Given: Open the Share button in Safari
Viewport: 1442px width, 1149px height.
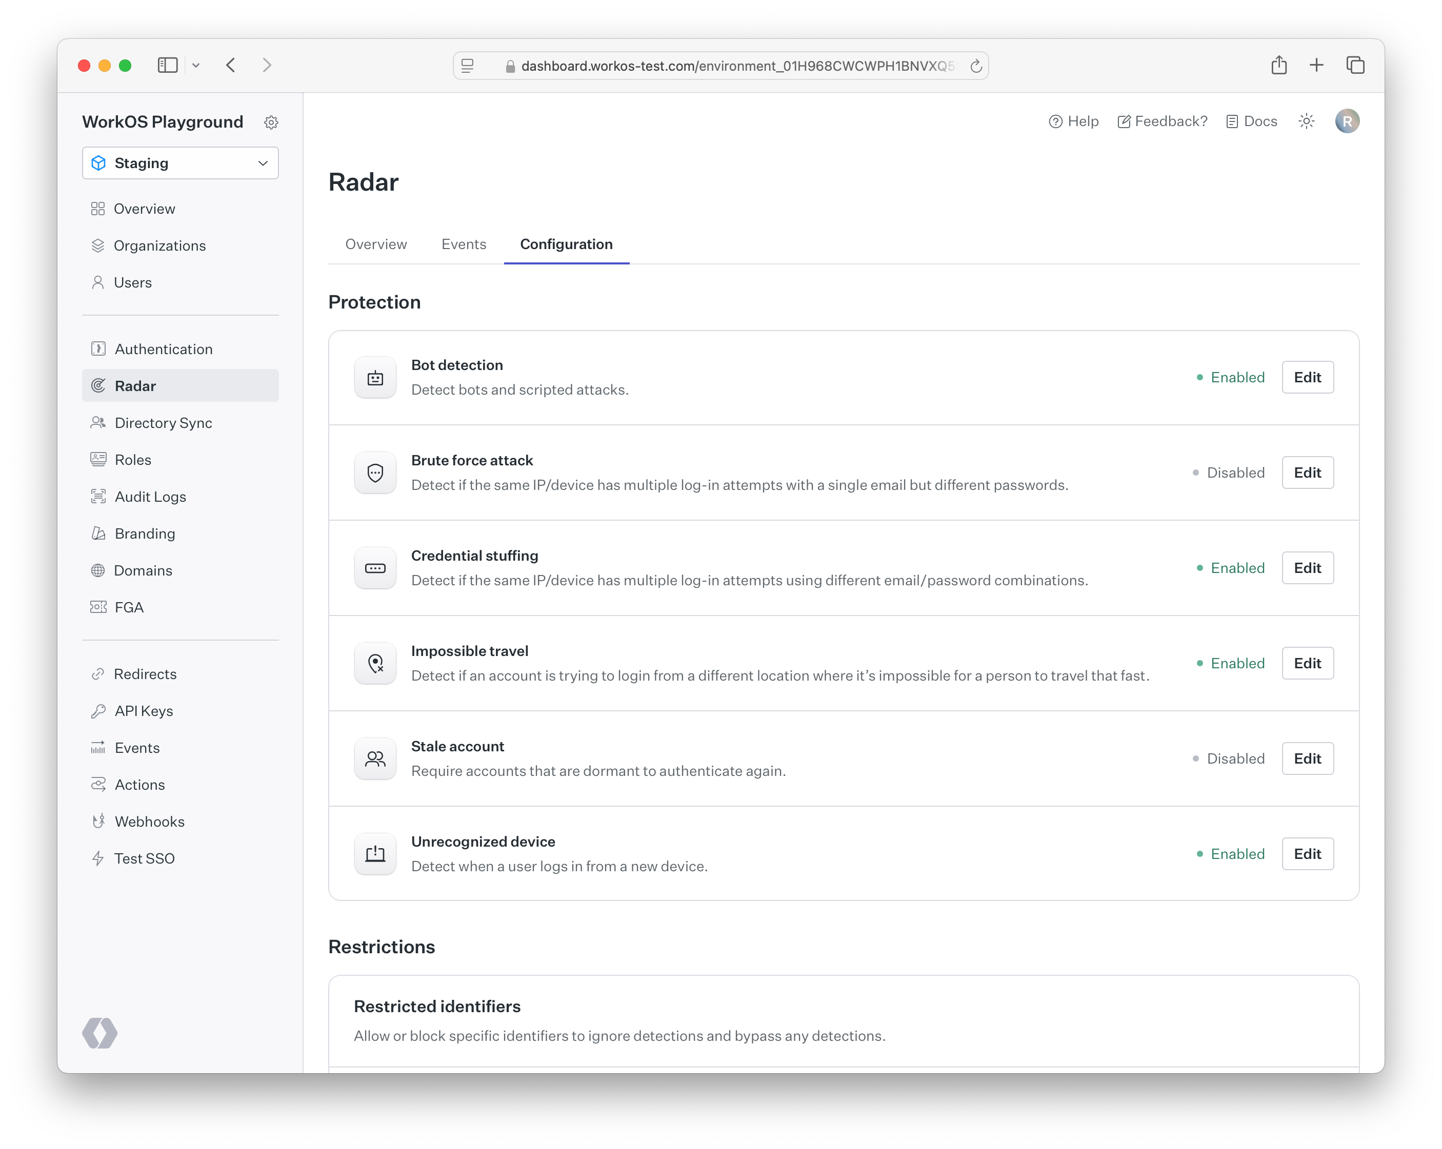Looking at the screenshot, I should (1279, 65).
